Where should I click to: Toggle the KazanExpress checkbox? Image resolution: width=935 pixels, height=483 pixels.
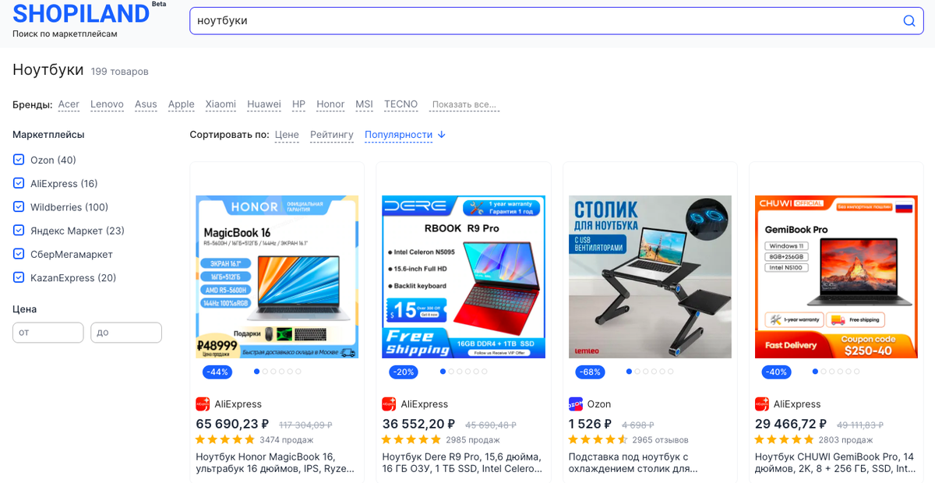[19, 278]
